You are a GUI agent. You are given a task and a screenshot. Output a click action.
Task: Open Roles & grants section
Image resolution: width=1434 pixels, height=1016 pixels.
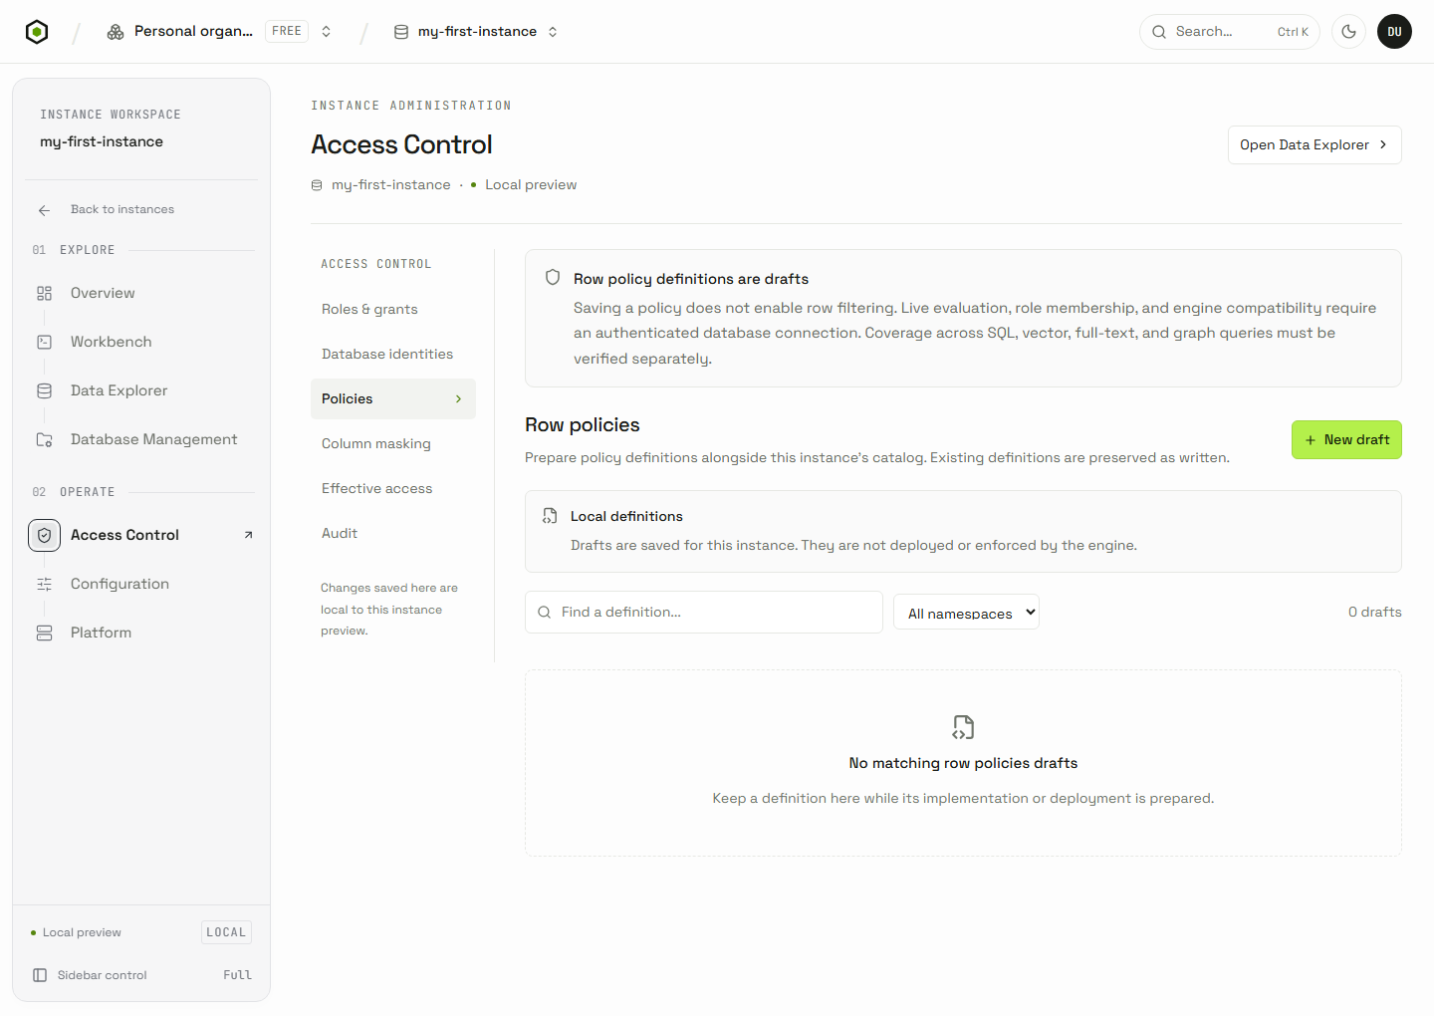(x=393, y=309)
